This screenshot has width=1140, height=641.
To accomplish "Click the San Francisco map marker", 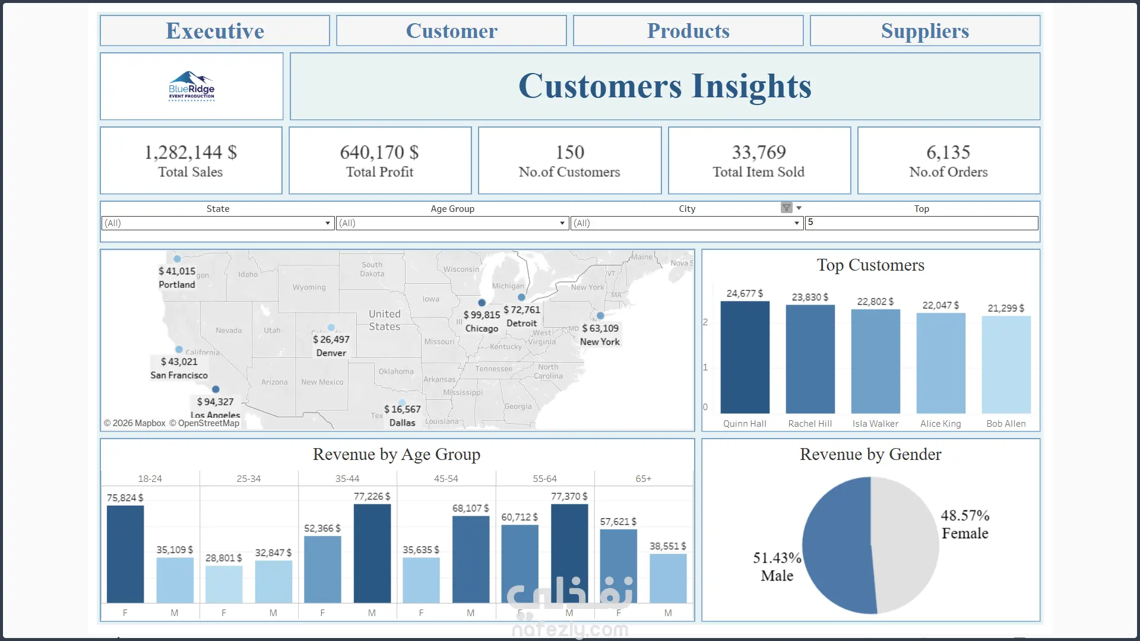I will [179, 350].
